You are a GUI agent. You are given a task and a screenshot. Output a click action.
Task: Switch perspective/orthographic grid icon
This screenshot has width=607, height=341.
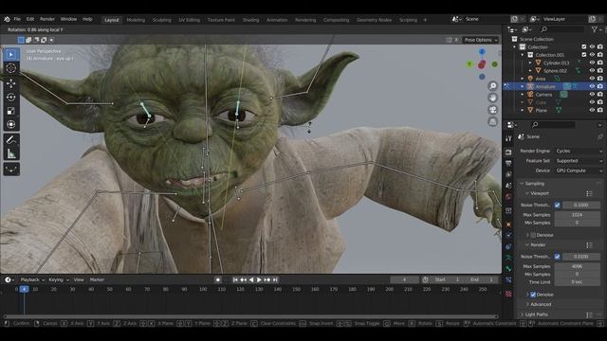(492, 122)
